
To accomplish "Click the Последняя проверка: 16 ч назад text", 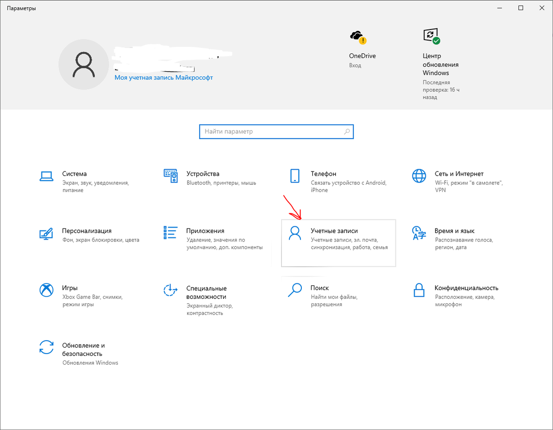I will pos(441,89).
